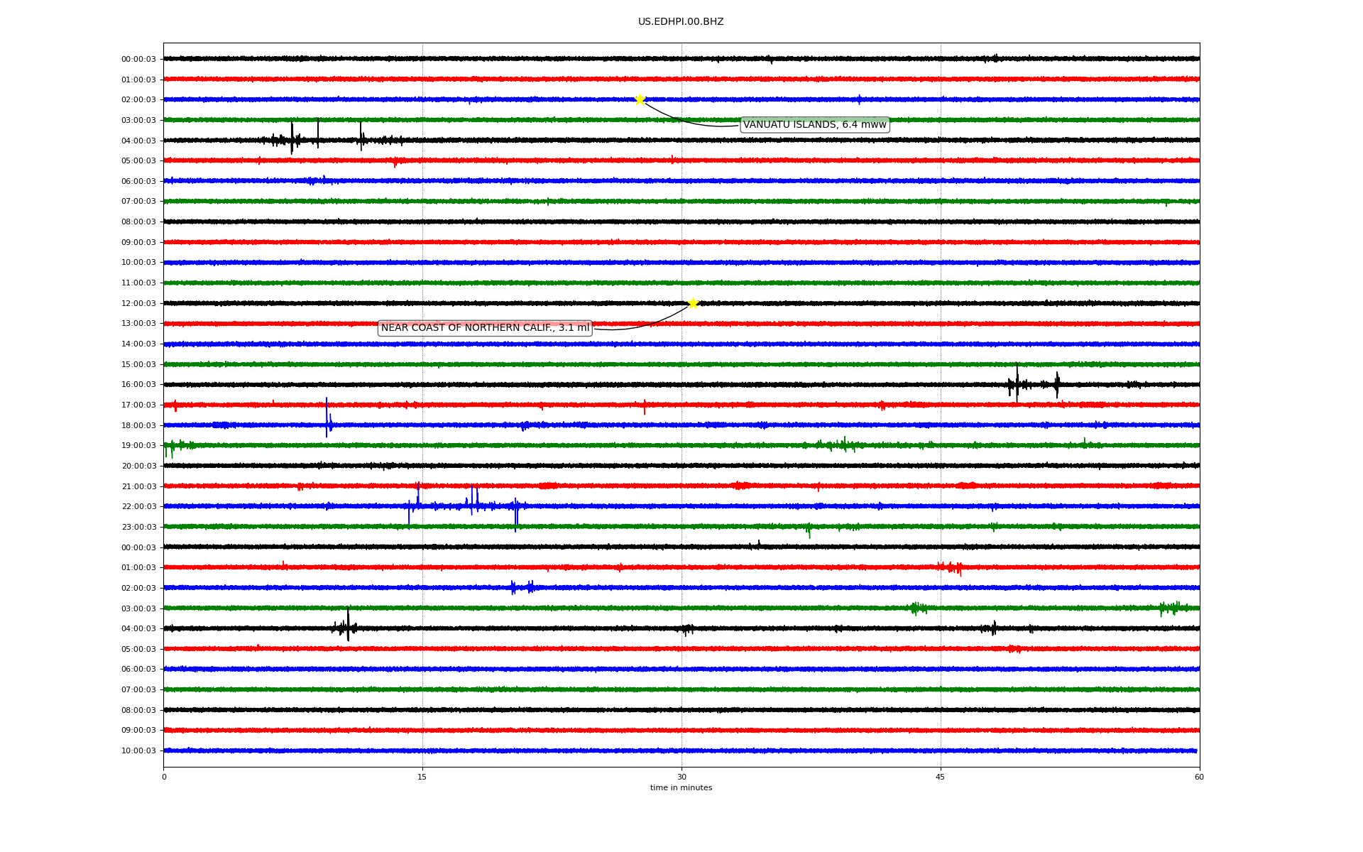
Task: Click the 'time in minutes' axis label
Action: 681,788
